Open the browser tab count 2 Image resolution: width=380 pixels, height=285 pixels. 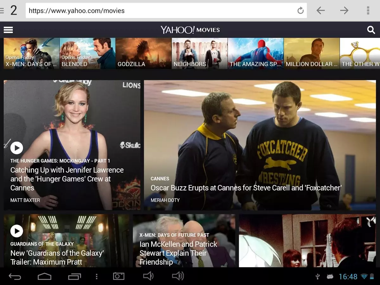14,10
